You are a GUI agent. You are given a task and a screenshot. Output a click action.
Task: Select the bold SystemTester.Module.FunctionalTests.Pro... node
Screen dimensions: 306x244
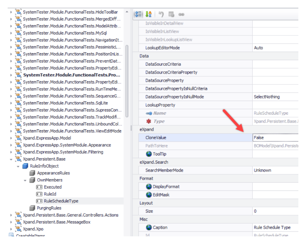pyautogui.click(x=72, y=75)
